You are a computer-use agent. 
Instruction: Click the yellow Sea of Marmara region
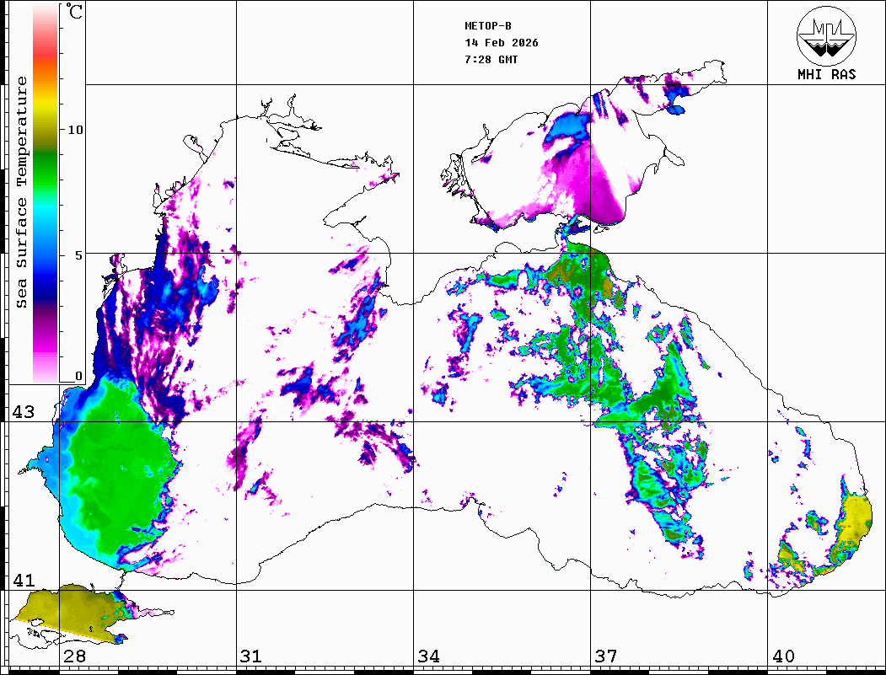[63, 608]
